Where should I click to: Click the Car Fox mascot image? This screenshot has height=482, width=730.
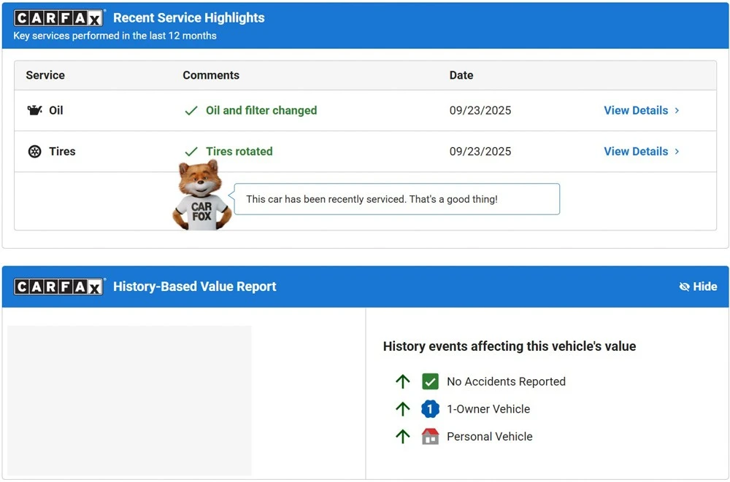(201, 195)
